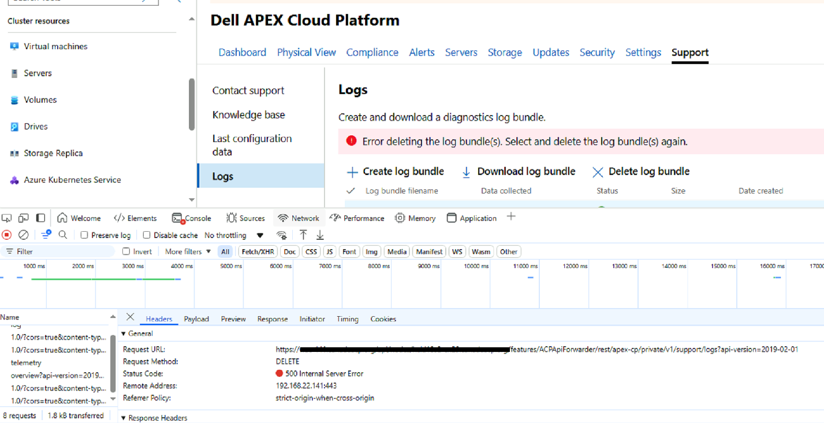
Task: Open the More filters dropdown
Action: pyautogui.click(x=188, y=251)
